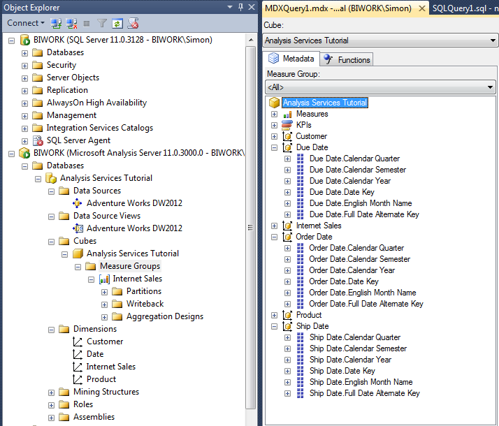The image size is (499, 426).
Task: Expand Ship Date.Calendar Quarter hierarchy
Action: click(288, 337)
